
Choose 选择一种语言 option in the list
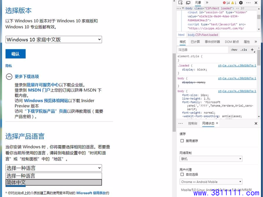pos(54,176)
